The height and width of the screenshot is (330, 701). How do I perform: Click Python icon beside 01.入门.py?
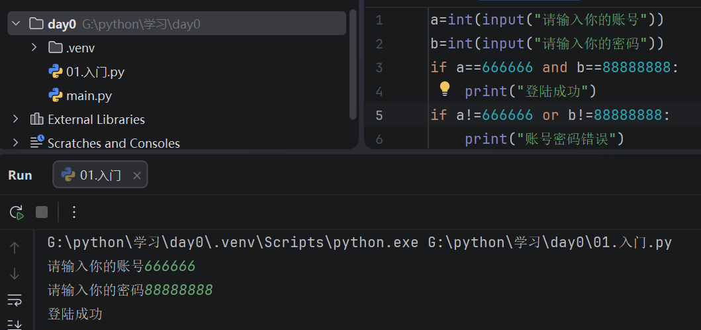point(54,71)
